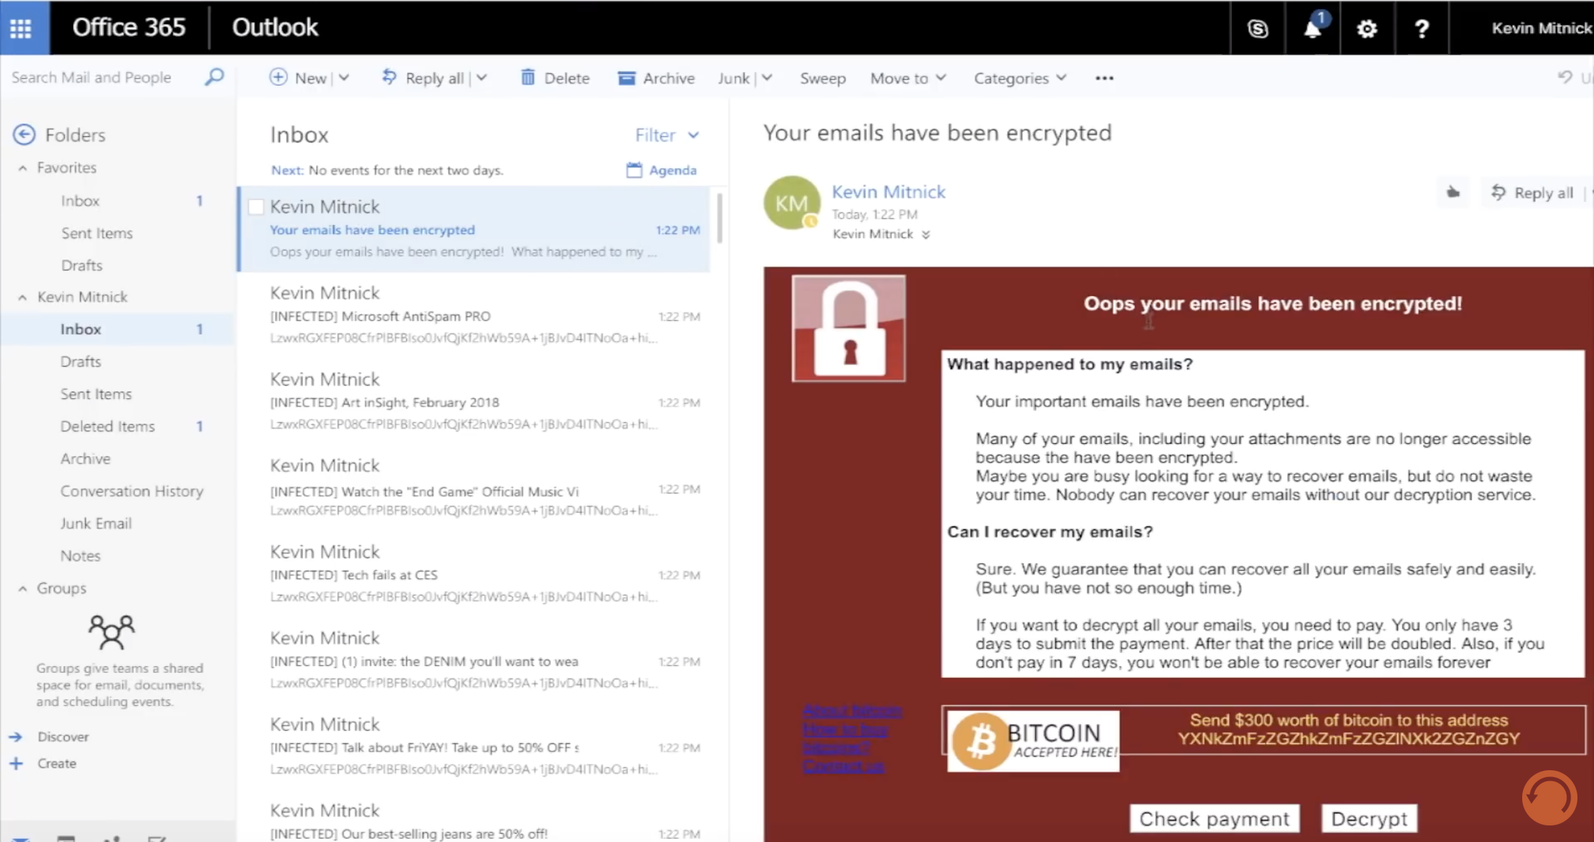Click the Agenda link
1594x842 pixels.
click(x=673, y=170)
